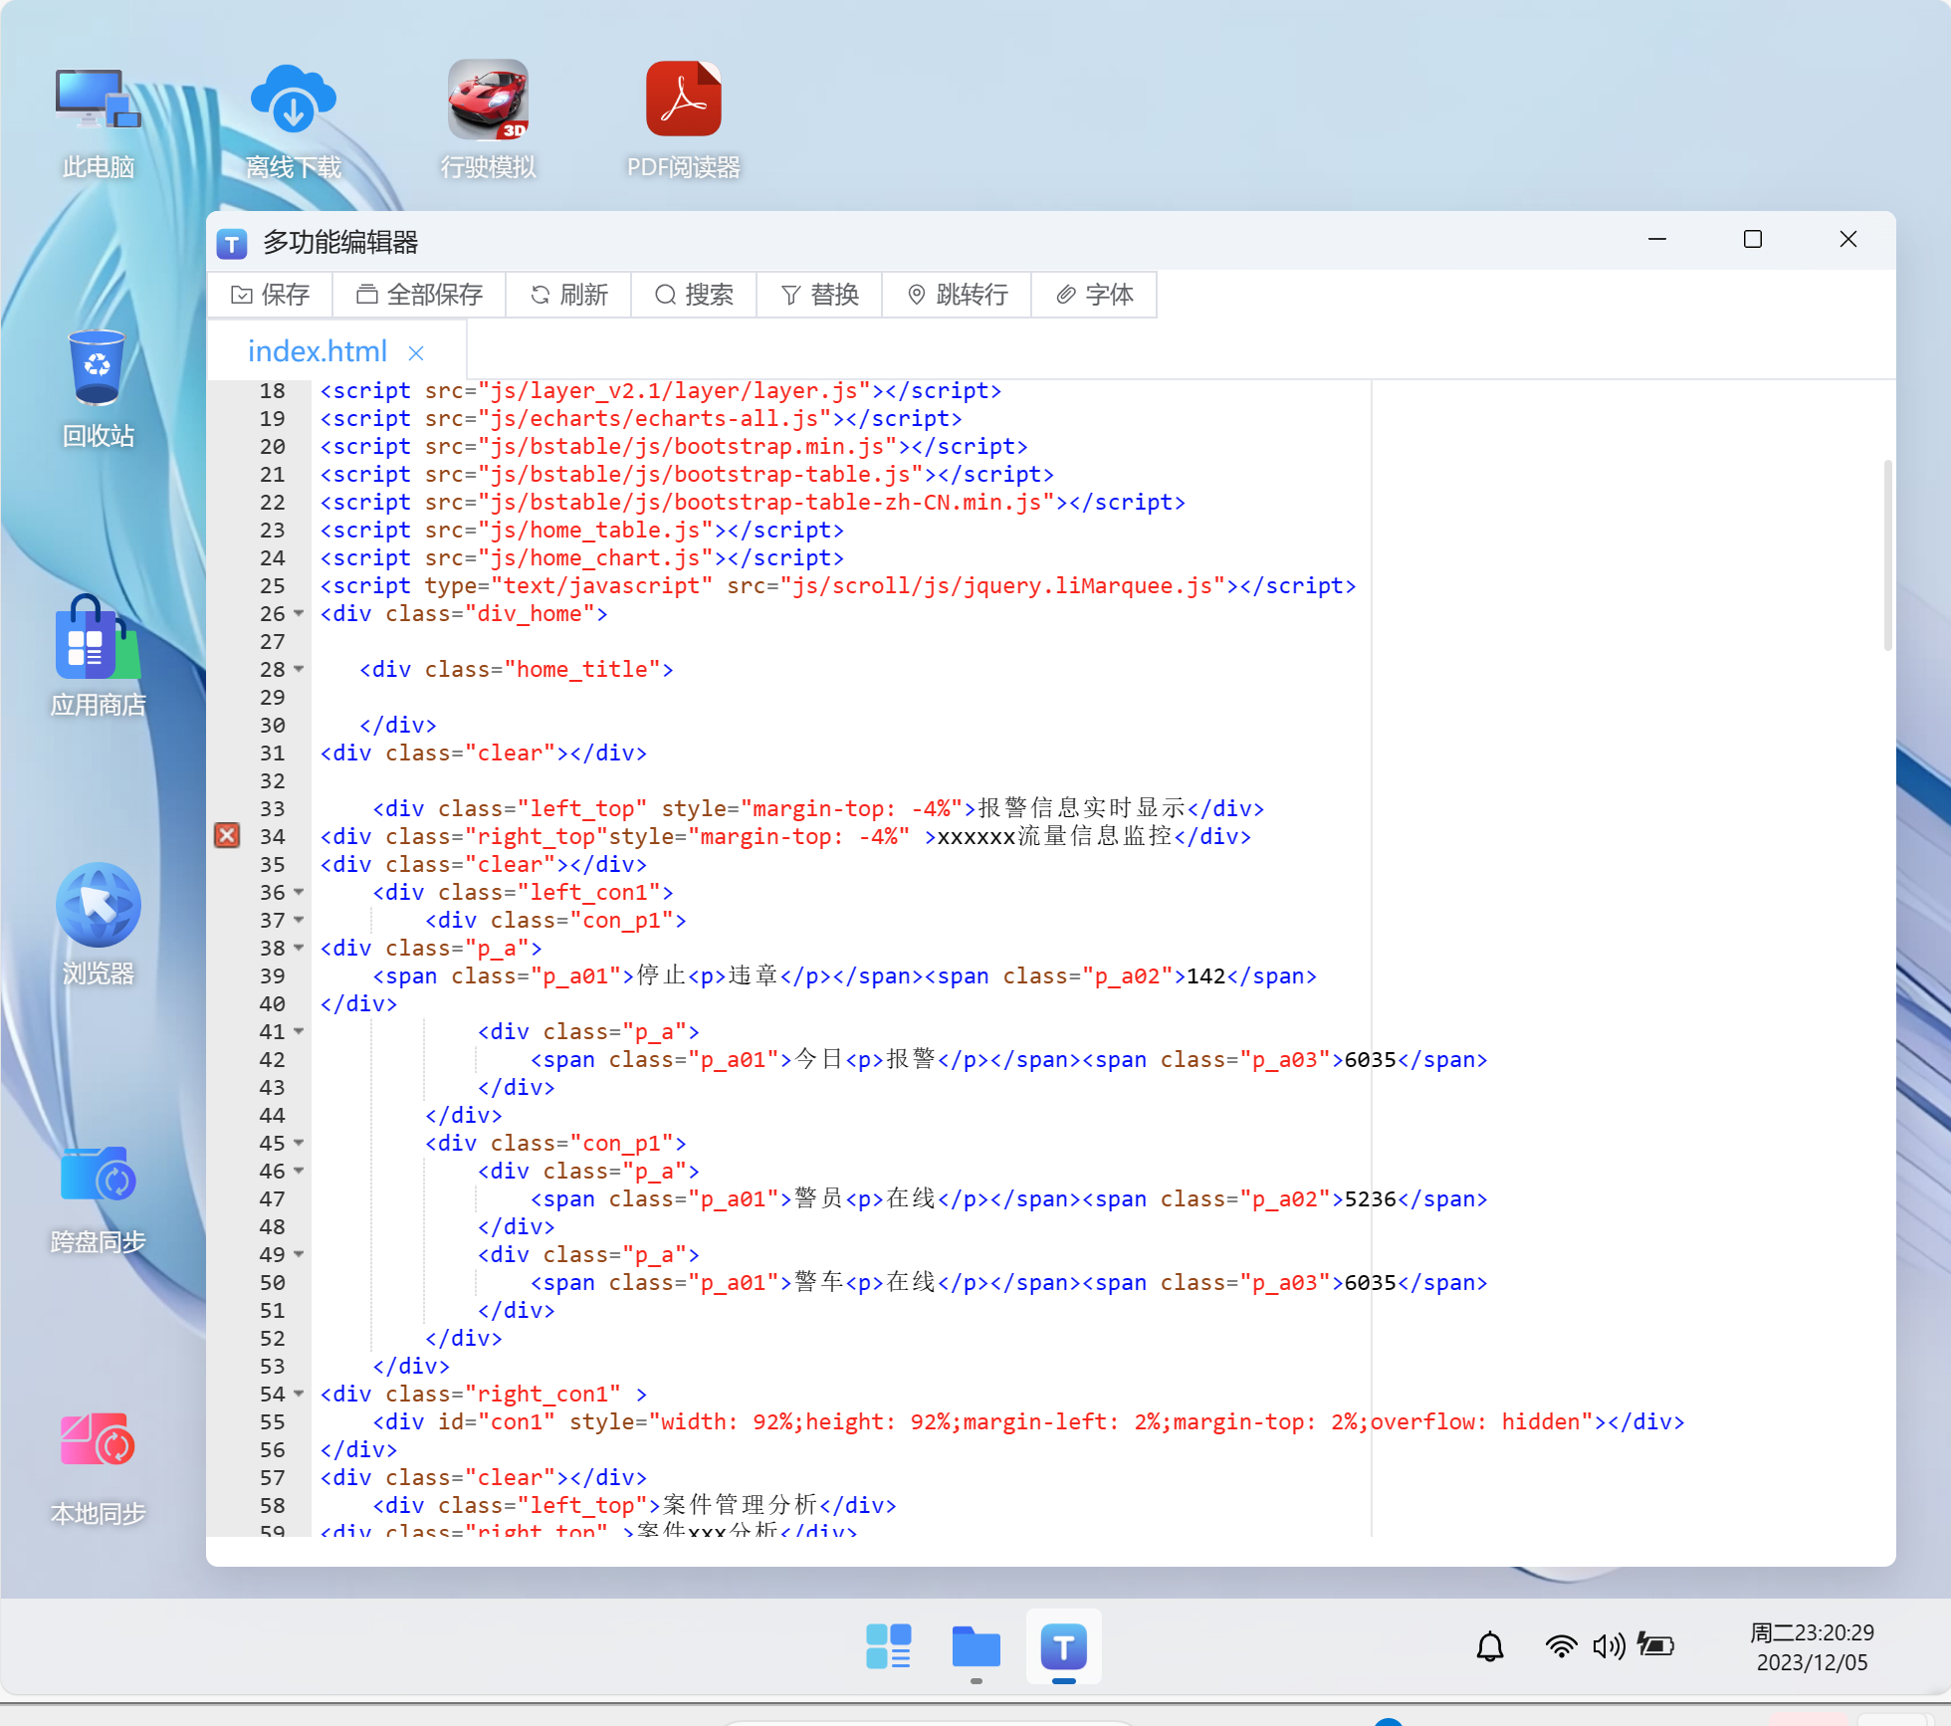Open the PDF阅读器 desktop icon
Viewport: 1951px width, 1726px height.
click(x=684, y=119)
